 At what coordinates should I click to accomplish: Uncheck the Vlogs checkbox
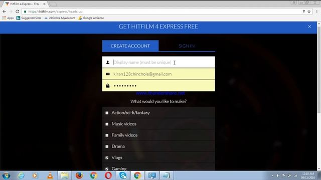(107, 157)
